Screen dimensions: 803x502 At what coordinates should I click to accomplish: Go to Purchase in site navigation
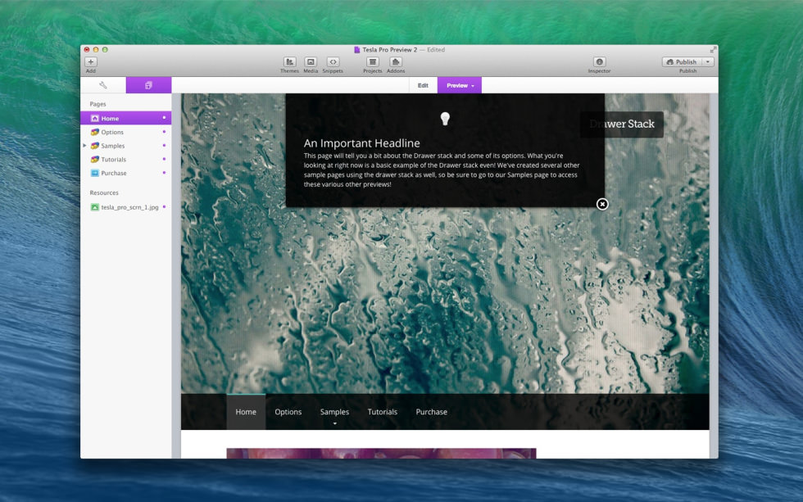click(431, 412)
